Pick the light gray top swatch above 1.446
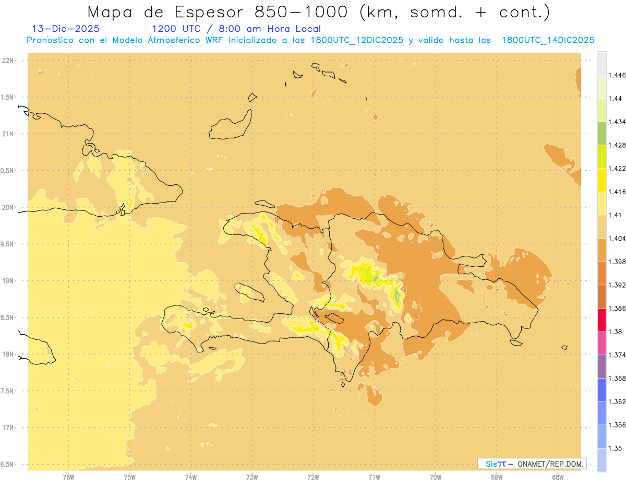The height and width of the screenshot is (484, 626). tap(601, 64)
